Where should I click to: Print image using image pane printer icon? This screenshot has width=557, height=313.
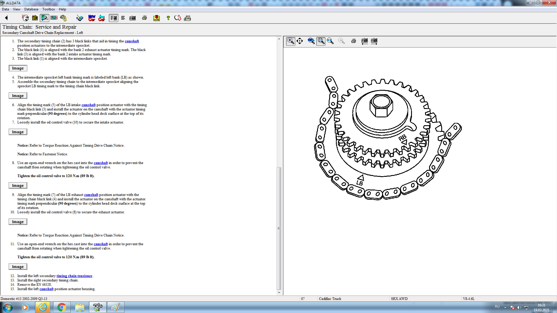pyautogui.click(x=353, y=41)
